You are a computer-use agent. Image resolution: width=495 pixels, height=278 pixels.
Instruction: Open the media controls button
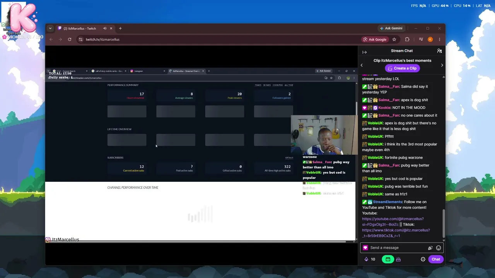click(421, 39)
